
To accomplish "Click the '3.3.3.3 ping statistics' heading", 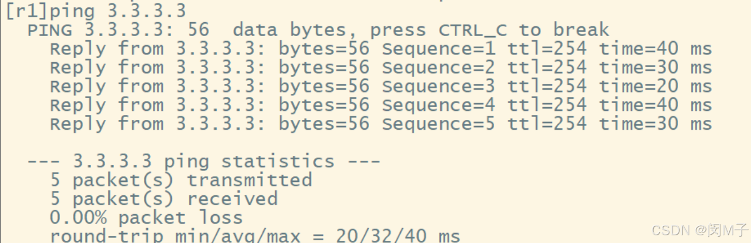I will (204, 162).
